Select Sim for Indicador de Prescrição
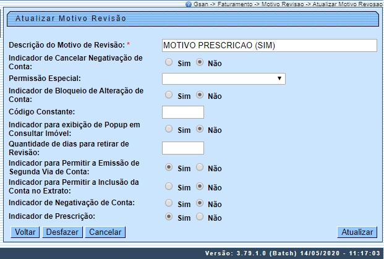The height and width of the screenshot is (259, 384). [x=169, y=217]
